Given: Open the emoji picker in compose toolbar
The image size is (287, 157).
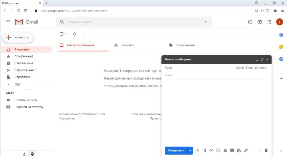Looking at the screenshot, I should [x=218, y=150].
